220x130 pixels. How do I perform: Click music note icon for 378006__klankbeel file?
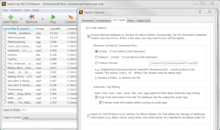click(x=5, y=33)
